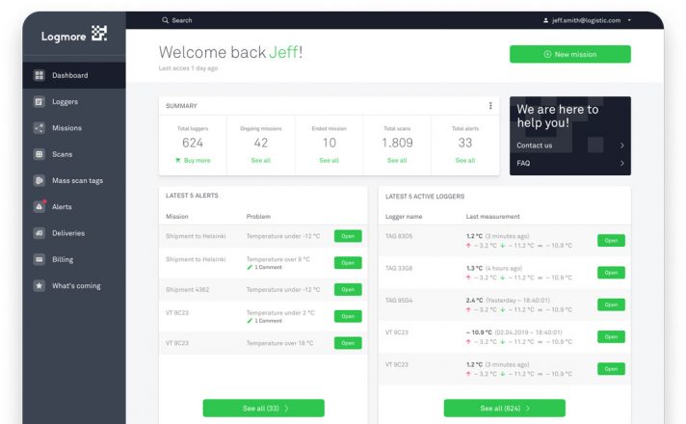The width and height of the screenshot is (686, 424).
Task: Select What's coming menu item
Action: coord(74,285)
